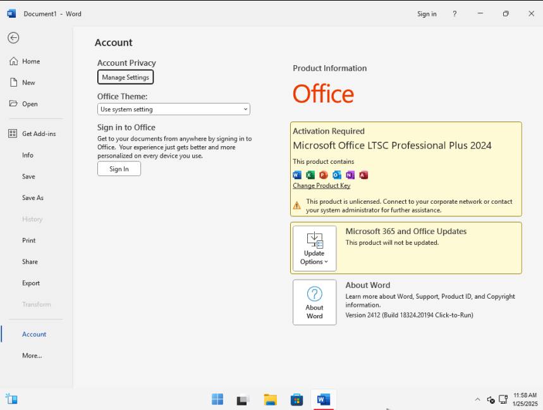Screen dimensions: 543x410
Task: Select History in the sidebar
Action: [x=32, y=219]
